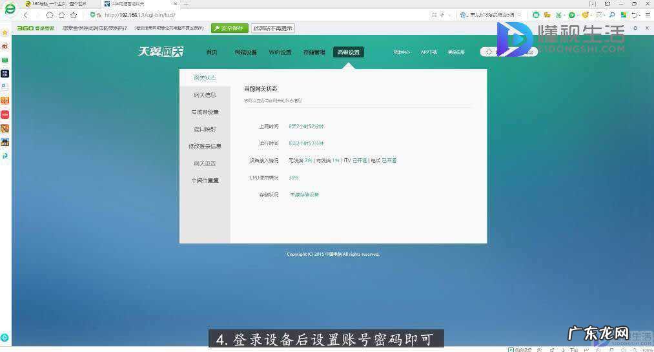Close the router management tab
The height and width of the screenshot is (352, 654).
(175, 4)
